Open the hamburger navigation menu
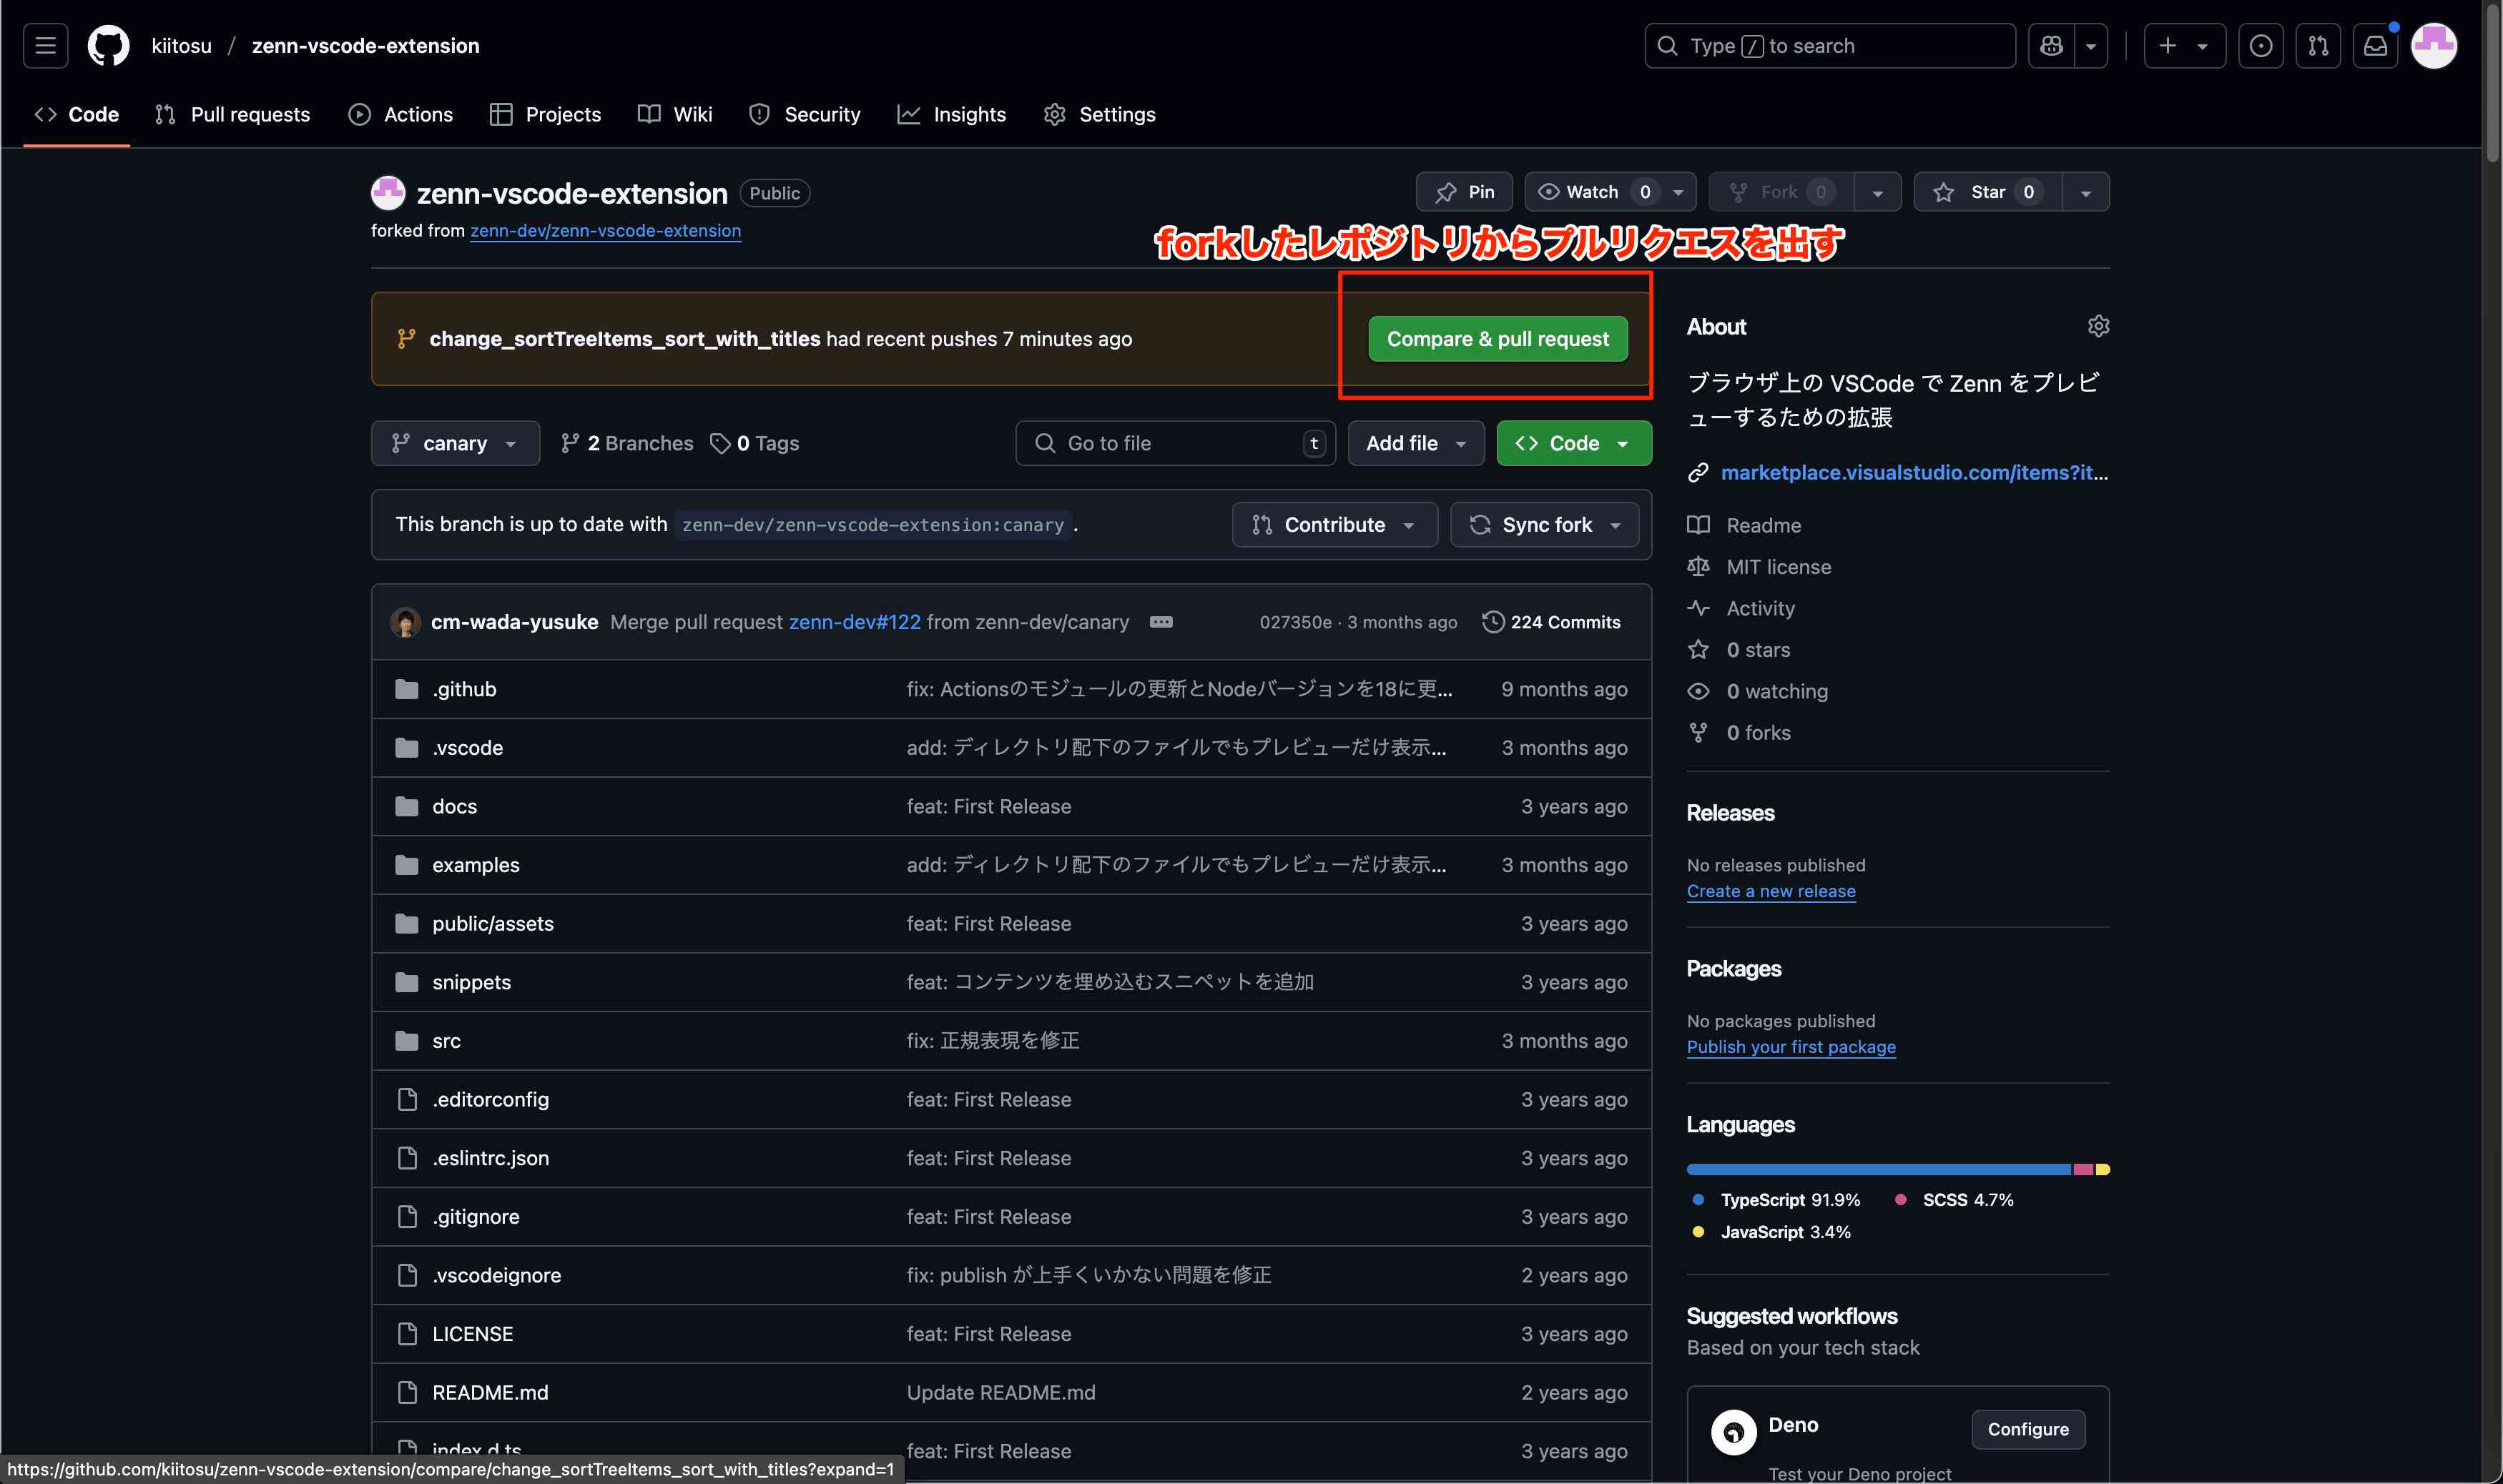 [45, 46]
